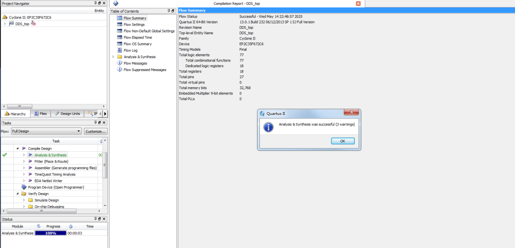Click the Customize... button
Viewport: 515px width, 248px height.
tap(95, 131)
